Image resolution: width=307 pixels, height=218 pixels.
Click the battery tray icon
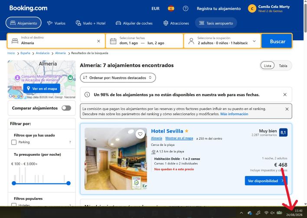coord(279,213)
